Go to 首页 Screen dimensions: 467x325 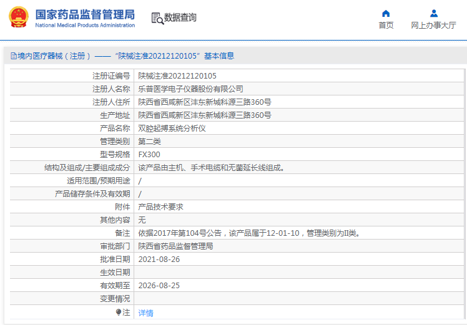point(386,26)
